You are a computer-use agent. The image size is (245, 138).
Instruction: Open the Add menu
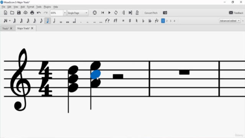[23, 7]
